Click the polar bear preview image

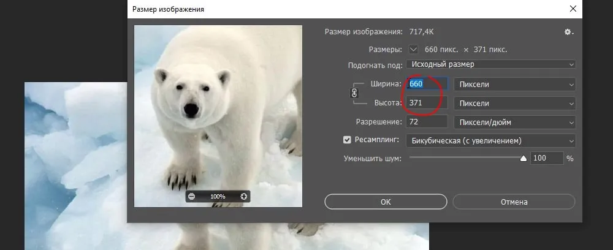[x=218, y=110]
